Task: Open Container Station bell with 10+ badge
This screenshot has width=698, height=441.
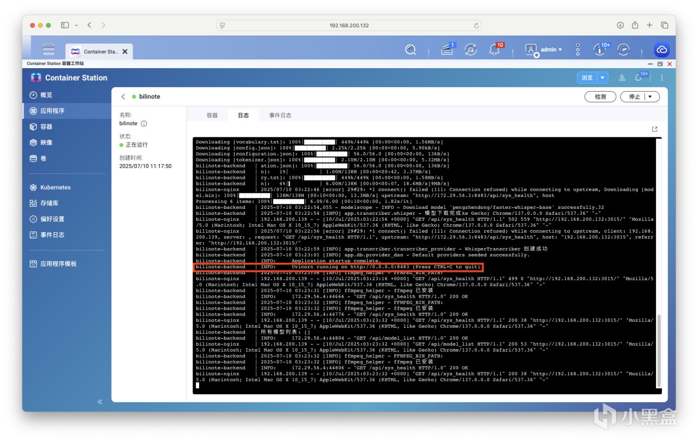Action: point(639,77)
